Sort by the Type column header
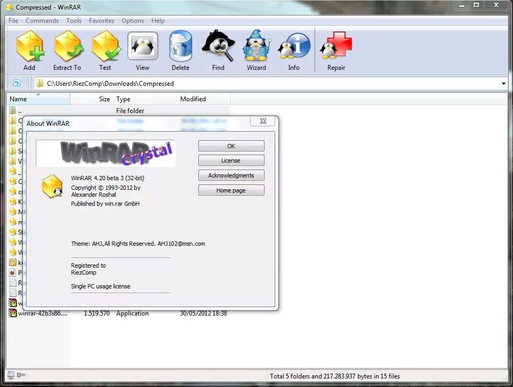513x387 pixels. 145,99
